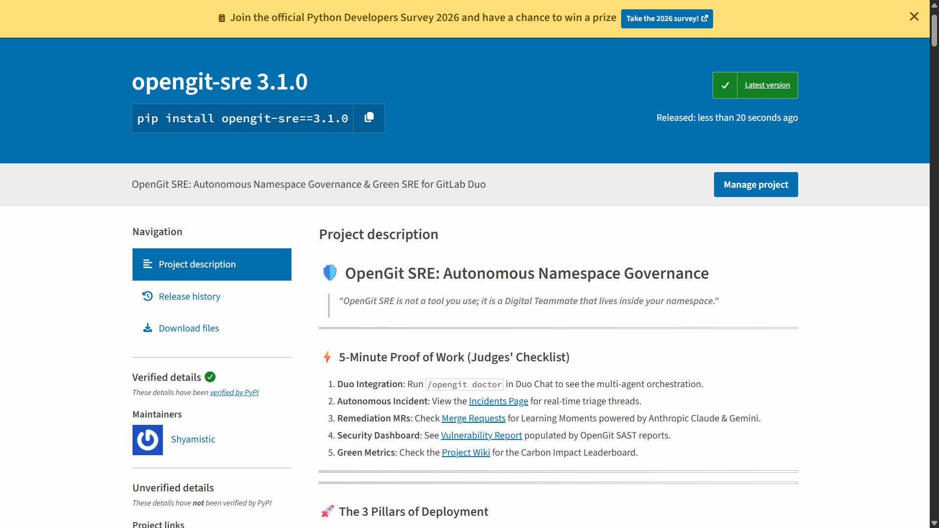Follow the verified by PyPI link
Screen dimensions: 939x528
point(234,393)
